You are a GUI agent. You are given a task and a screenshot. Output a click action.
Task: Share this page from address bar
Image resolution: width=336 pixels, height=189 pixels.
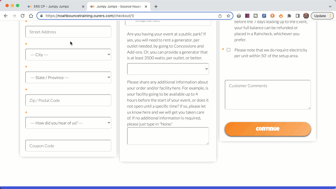pyautogui.click(x=220, y=16)
